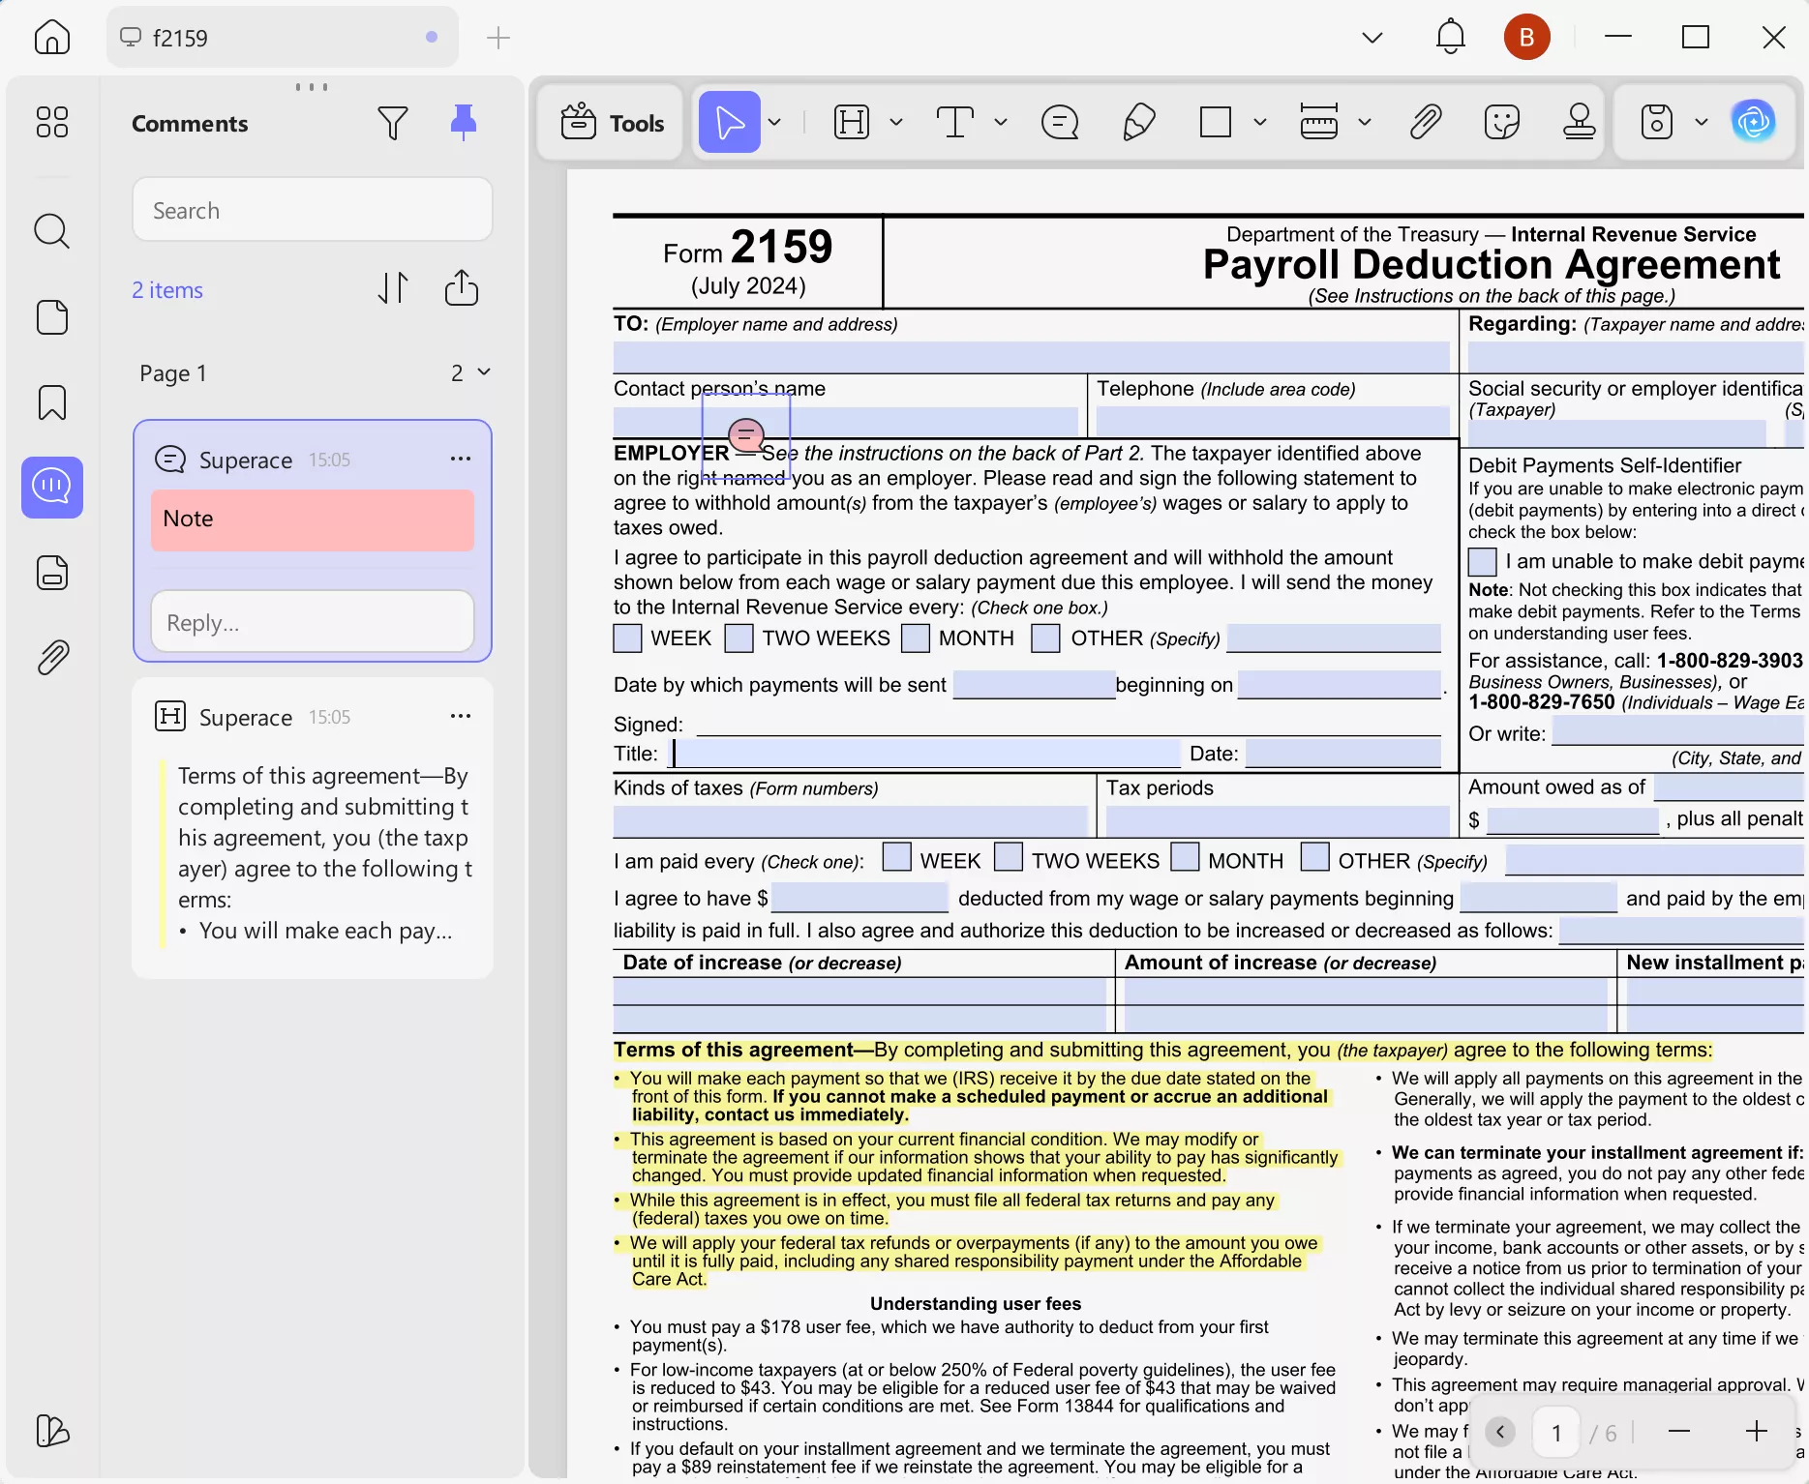Select the Text tool
The width and height of the screenshot is (1809, 1484).
tap(955, 122)
